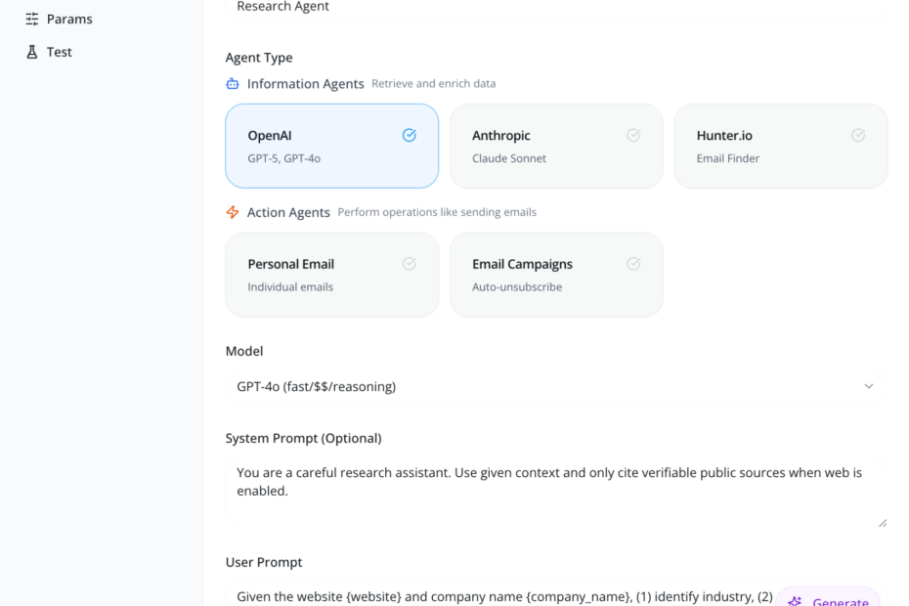Click the sparkle icon on Generate button
Viewport: 909px width, 606px height.
(795, 602)
